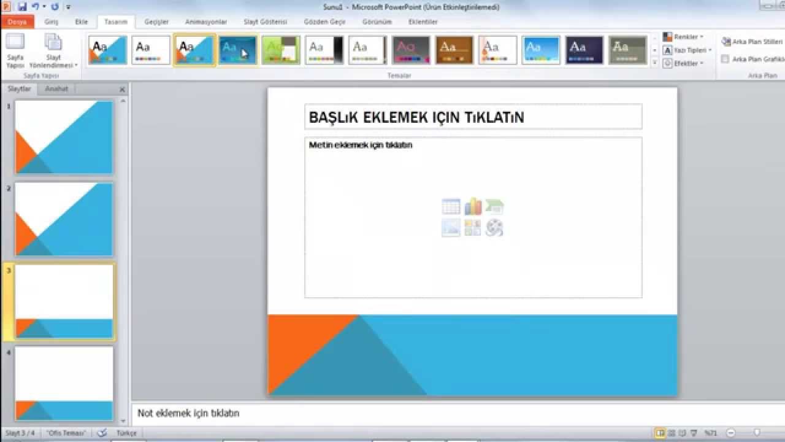Click the insert table icon in placeholder

point(451,207)
